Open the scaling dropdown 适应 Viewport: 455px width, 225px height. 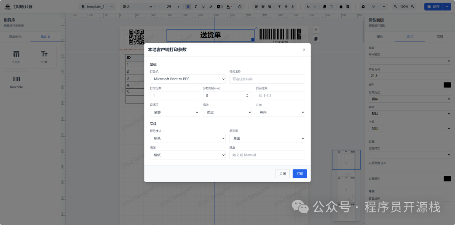coord(227,112)
